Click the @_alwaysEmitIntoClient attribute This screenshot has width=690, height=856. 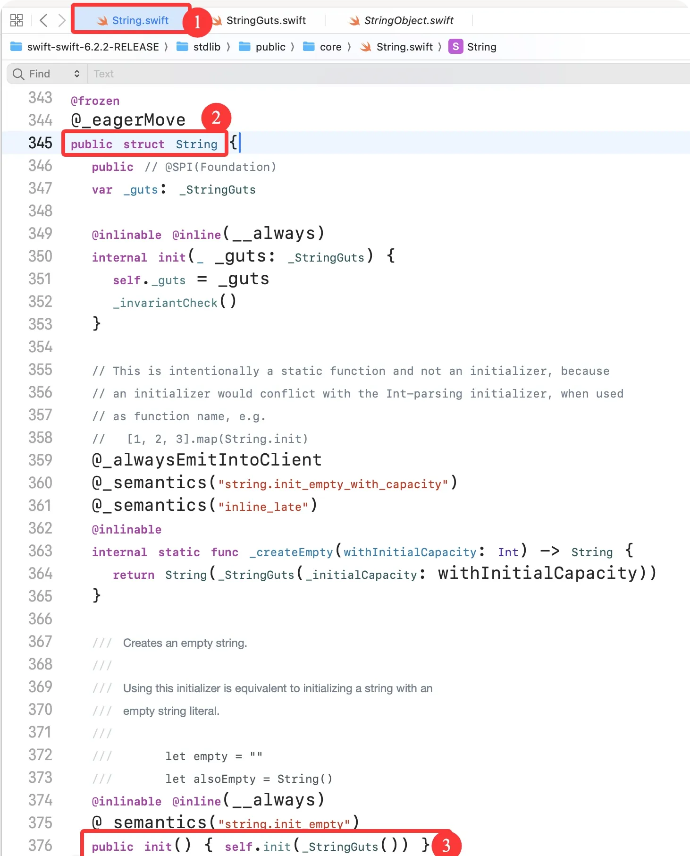(x=207, y=460)
